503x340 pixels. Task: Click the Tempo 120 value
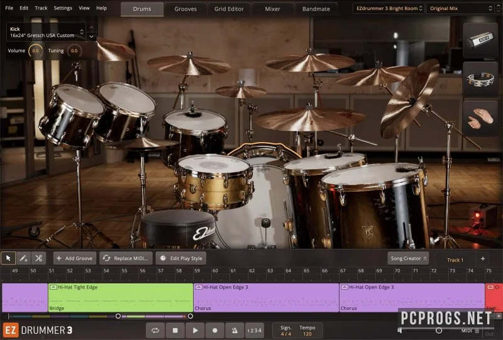coord(307,334)
